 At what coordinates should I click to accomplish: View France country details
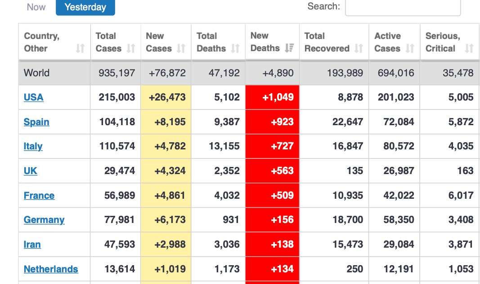pyautogui.click(x=39, y=196)
